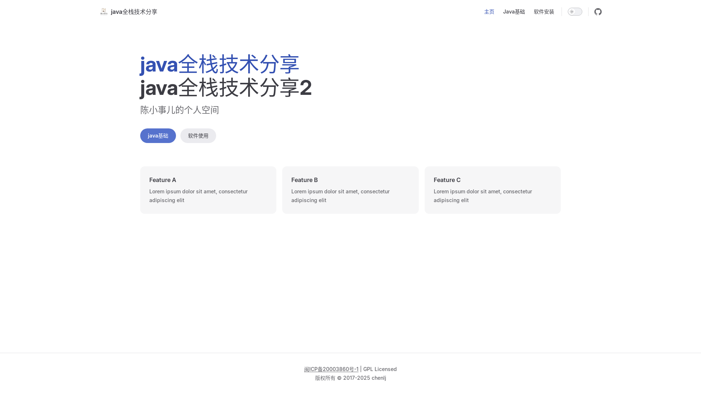Click the 版权所有 © 2017-2025 chenlj text

(350, 378)
